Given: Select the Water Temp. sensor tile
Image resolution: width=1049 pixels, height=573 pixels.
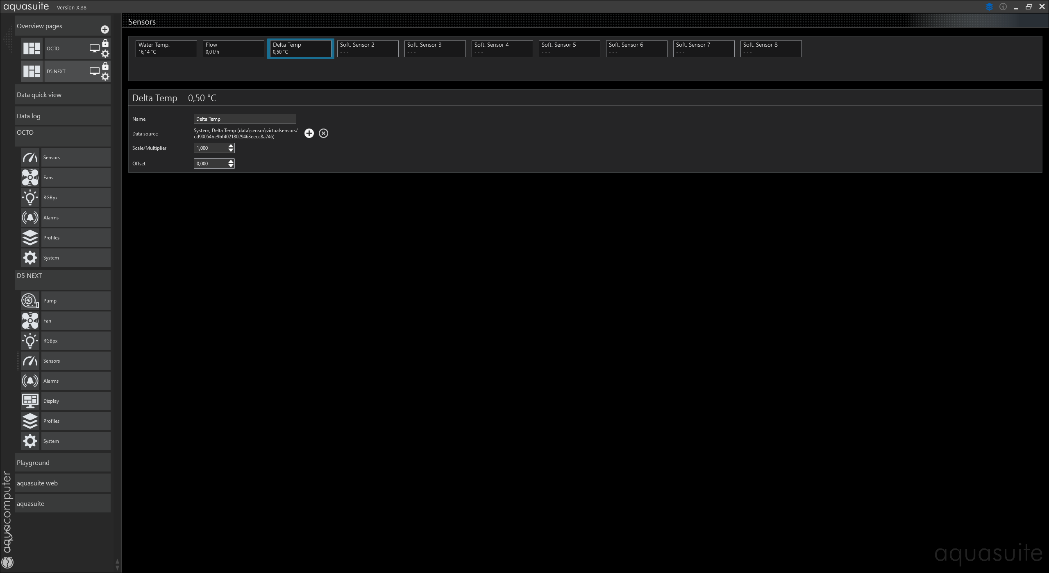Looking at the screenshot, I should point(166,48).
